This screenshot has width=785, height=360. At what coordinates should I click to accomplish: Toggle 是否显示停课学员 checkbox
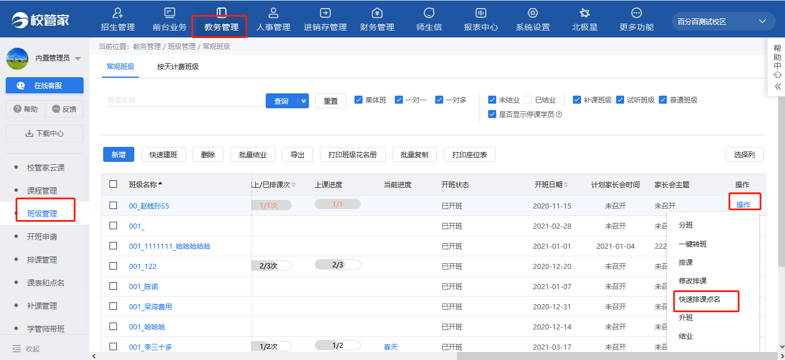tap(492, 114)
